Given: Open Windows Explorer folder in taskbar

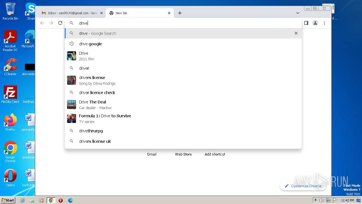Looking at the screenshot, I should point(32,200).
